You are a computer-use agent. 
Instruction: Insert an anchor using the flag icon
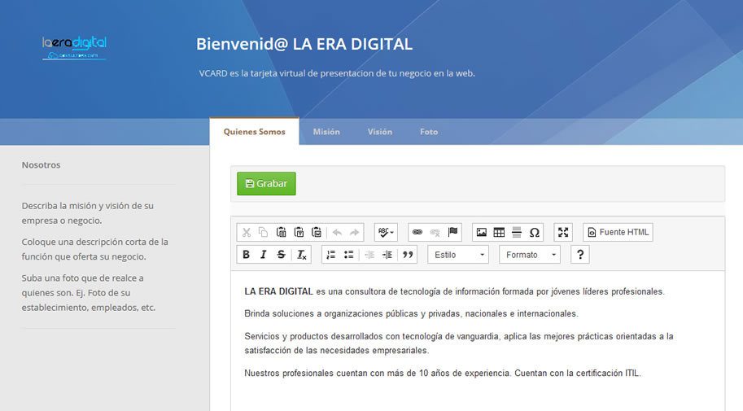pyautogui.click(x=453, y=232)
